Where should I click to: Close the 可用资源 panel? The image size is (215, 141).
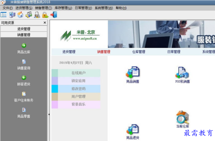[x=45, y=23]
